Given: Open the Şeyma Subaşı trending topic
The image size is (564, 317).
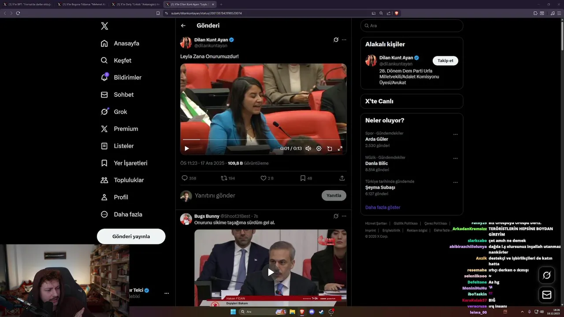Looking at the screenshot, I should [x=380, y=187].
